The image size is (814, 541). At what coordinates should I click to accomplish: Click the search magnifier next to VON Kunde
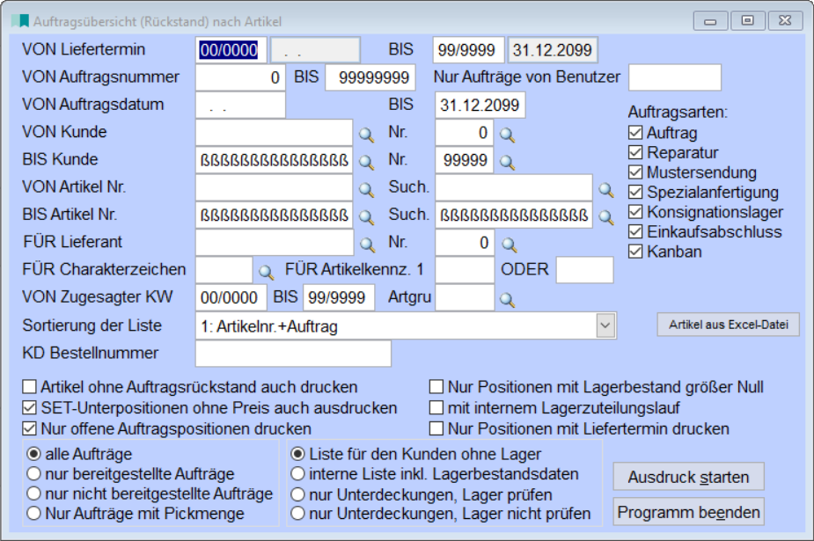click(366, 134)
